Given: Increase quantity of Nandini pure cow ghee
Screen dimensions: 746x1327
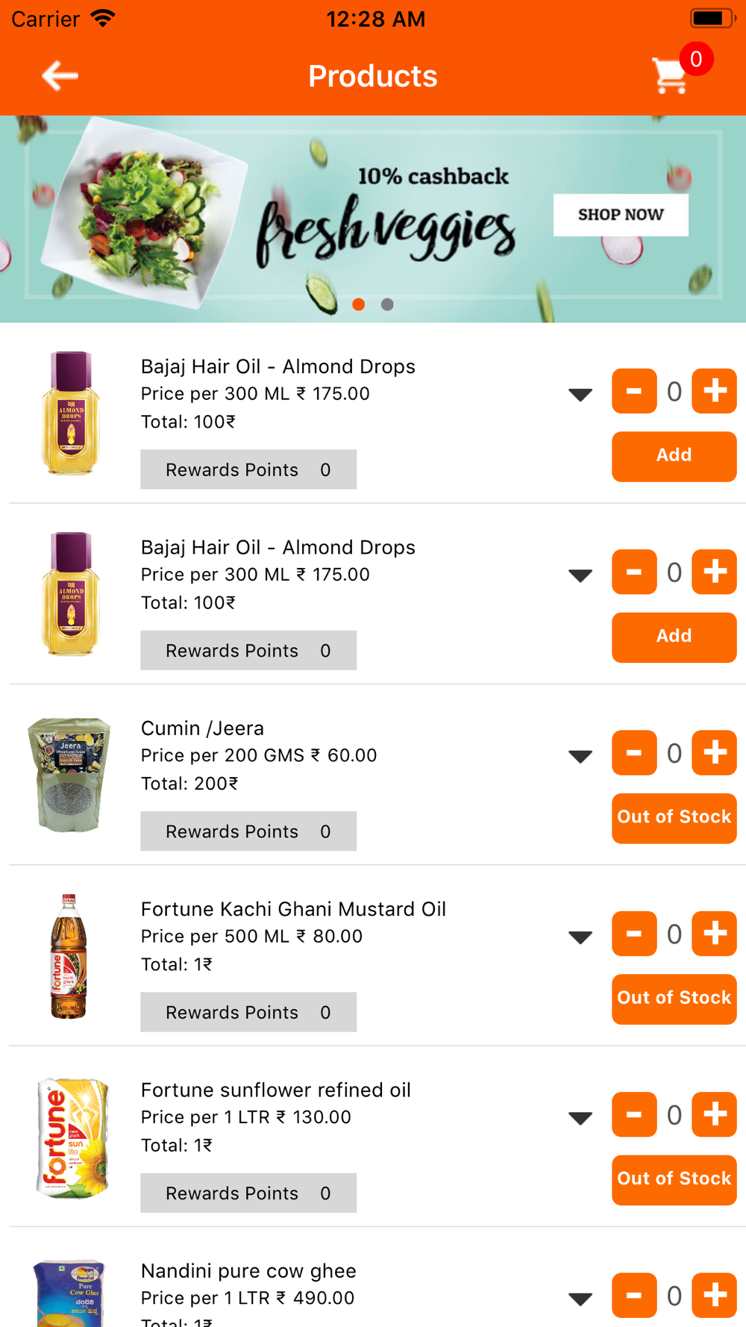Looking at the screenshot, I should click(x=714, y=1295).
